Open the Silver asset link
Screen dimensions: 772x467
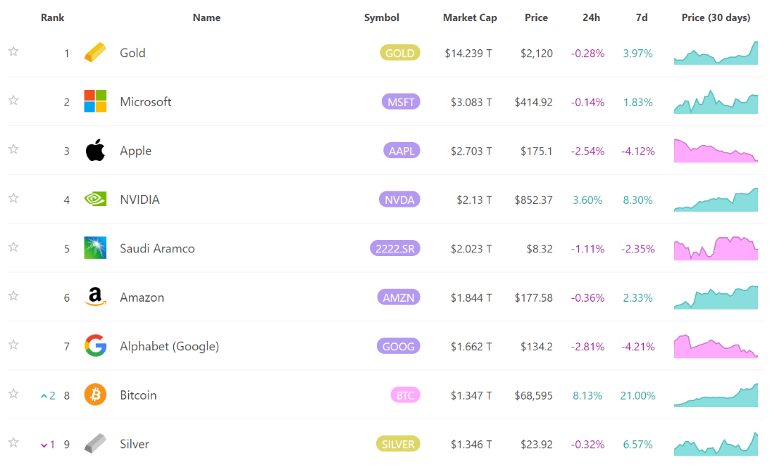pyautogui.click(x=134, y=444)
